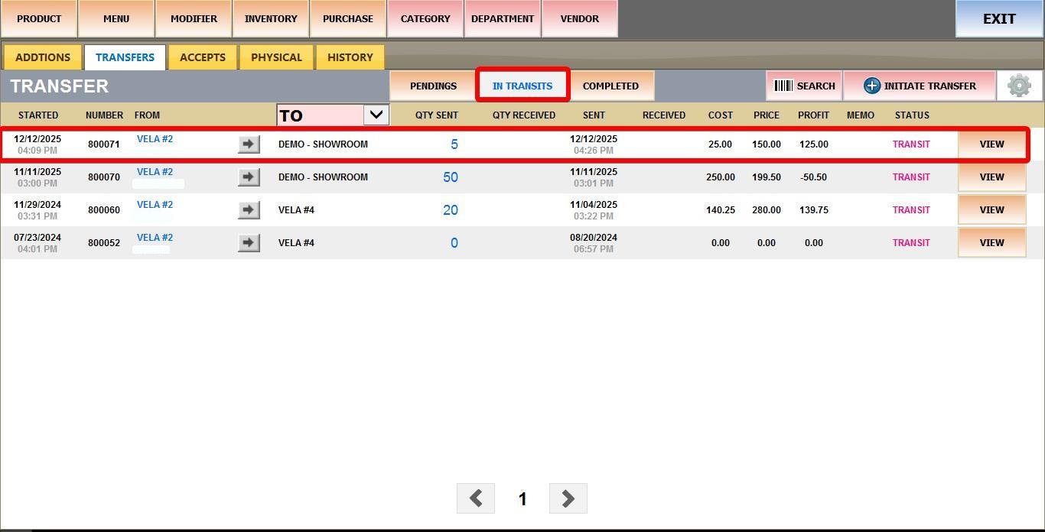Open barcode Search
The height and width of the screenshot is (532, 1045).
point(804,86)
